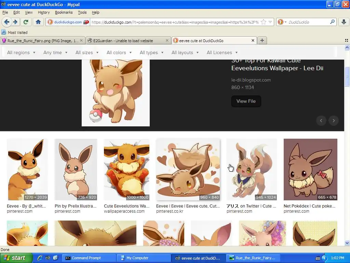The width and height of the screenshot is (350, 263).
Task: Open the File menu
Action: pyautogui.click(x=5, y=12)
